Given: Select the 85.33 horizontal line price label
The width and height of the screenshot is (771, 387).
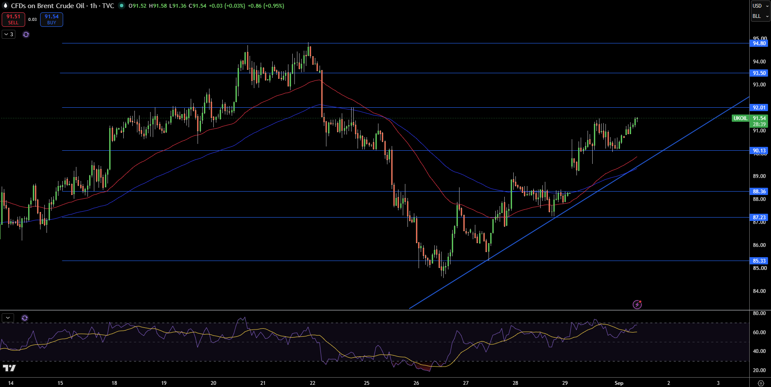Looking at the screenshot, I should pyautogui.click(x=759, y=261).
